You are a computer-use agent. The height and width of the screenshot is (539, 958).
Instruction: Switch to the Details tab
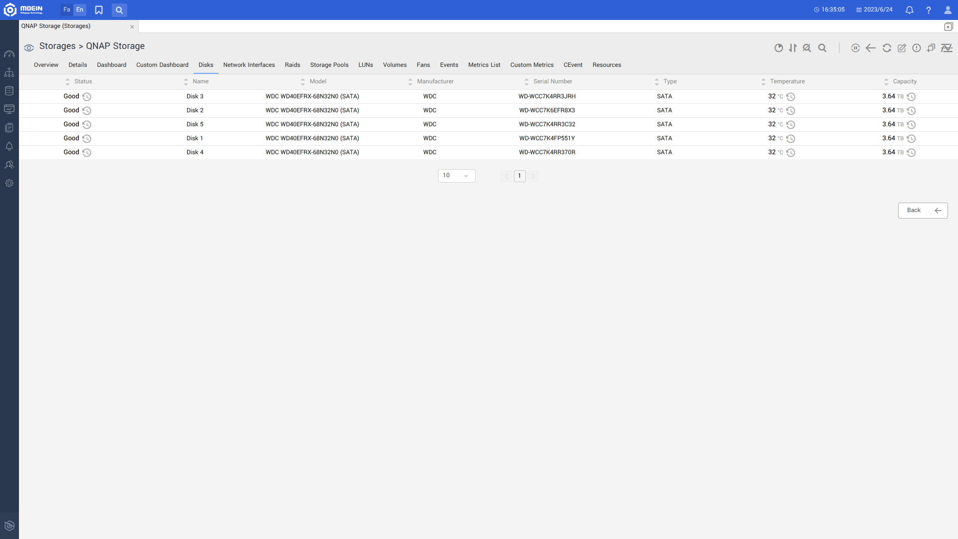(77, 65)
